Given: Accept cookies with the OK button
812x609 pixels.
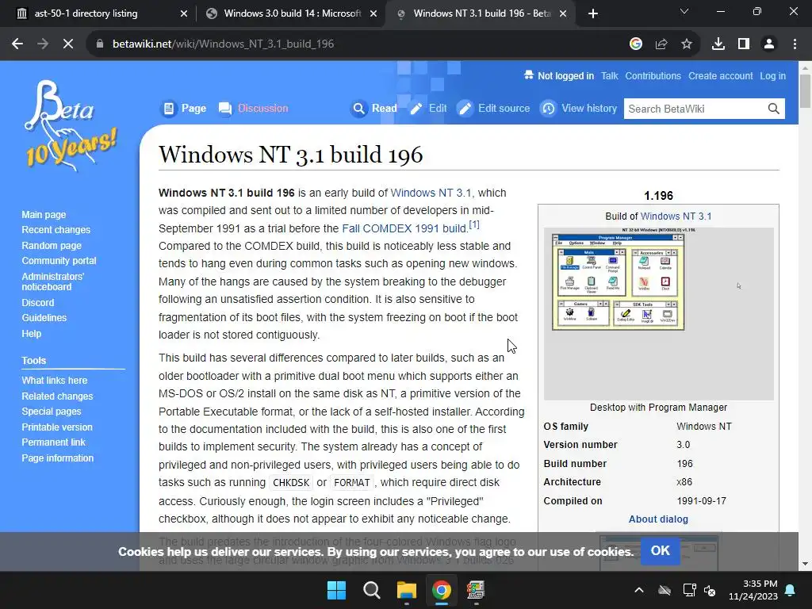Looking at the screenshot, I should pos(661,550).
